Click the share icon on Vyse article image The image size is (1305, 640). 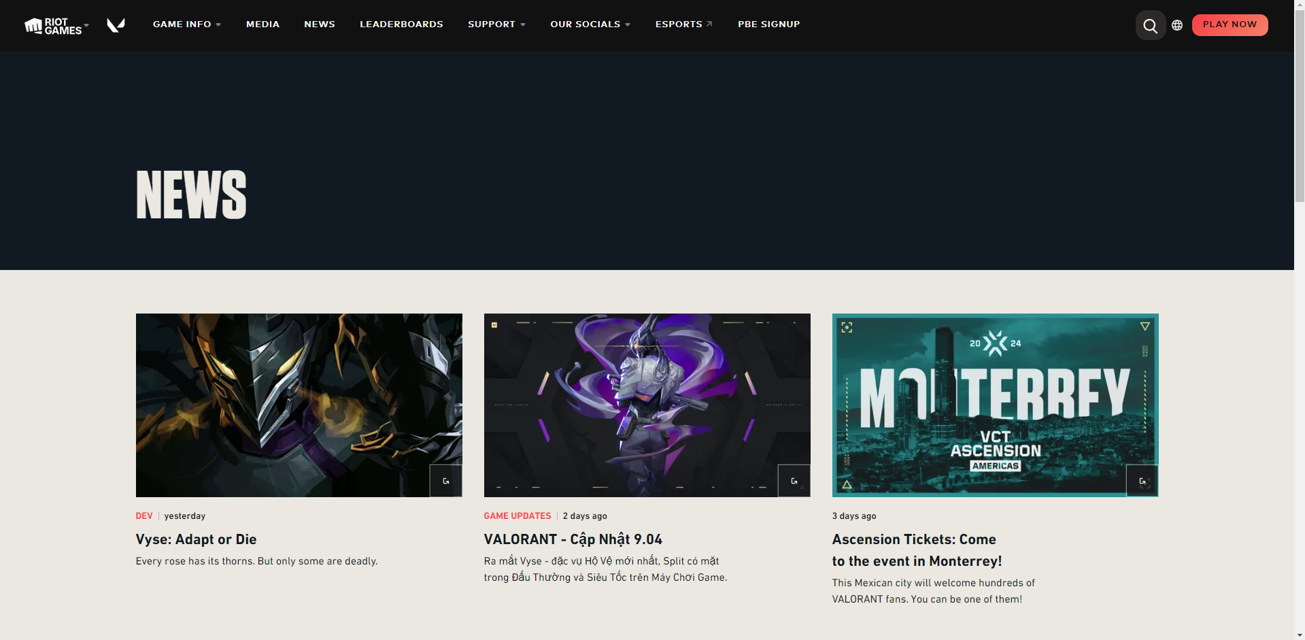tap(446, 481)
